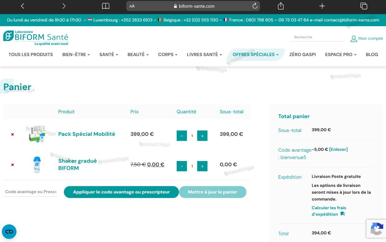Click the Belgique phone number text
This screenshot has width=386, height=242.
pos(201,20)
